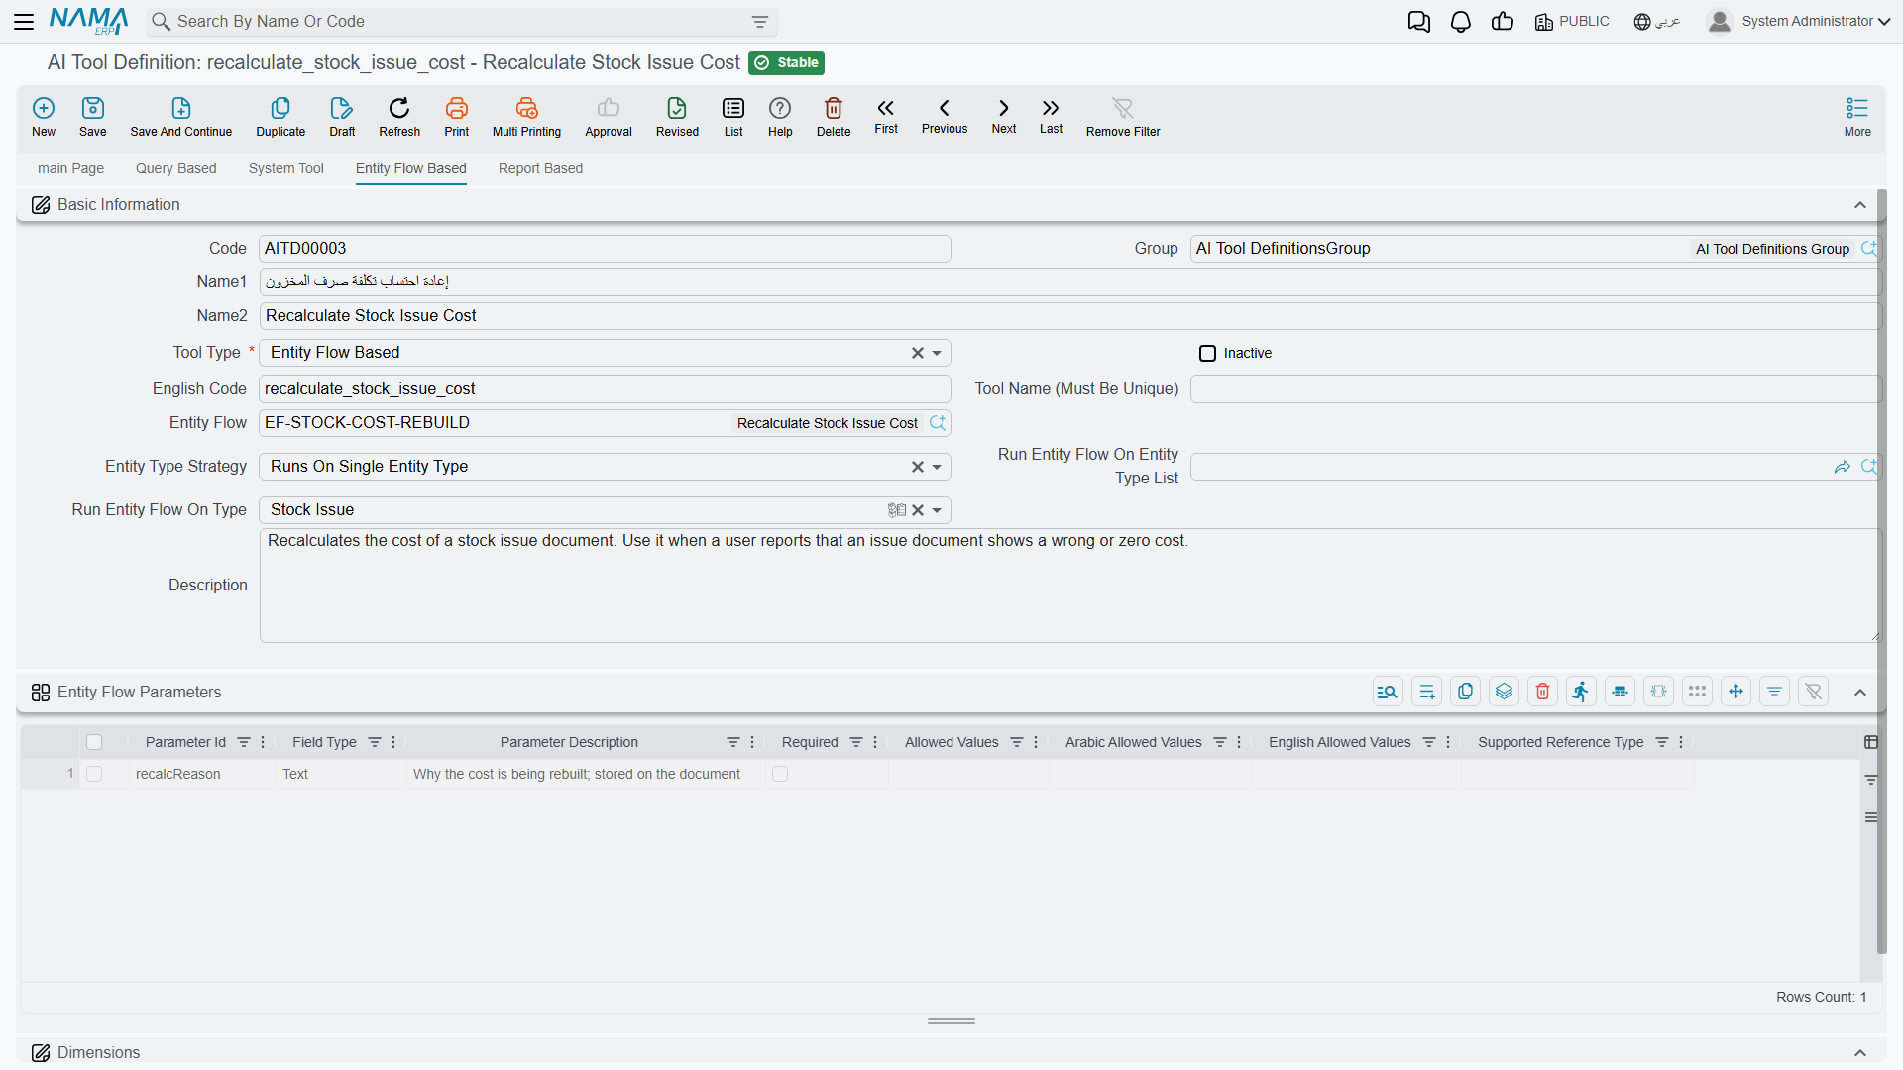Switch to System Tool tab

coord(285,168)
